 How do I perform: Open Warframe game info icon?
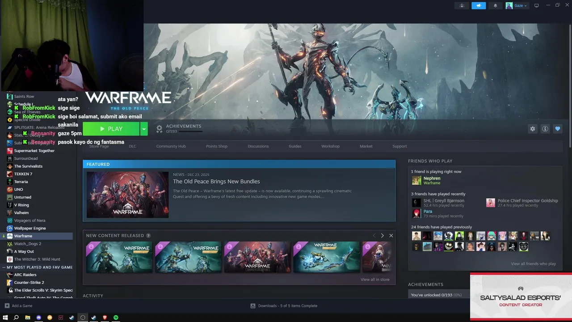tap(545, 129)
